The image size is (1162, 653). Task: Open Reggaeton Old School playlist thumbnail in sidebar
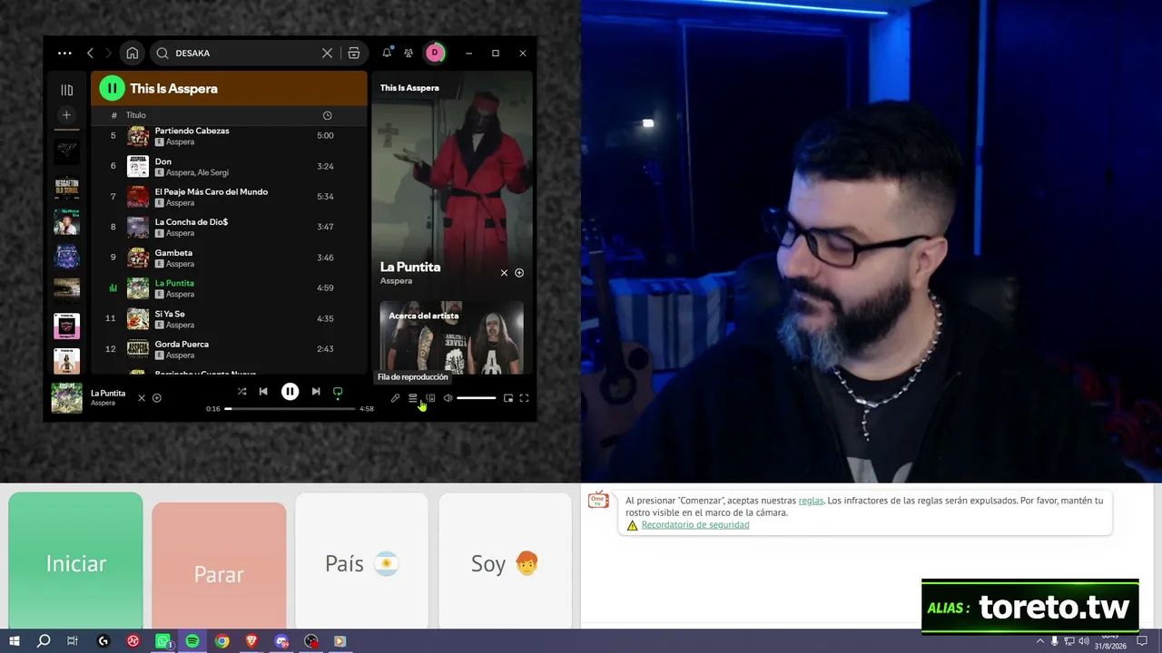pyautogui.click(x=66, y=187)
